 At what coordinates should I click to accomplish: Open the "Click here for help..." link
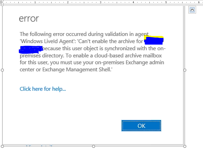click(43, 89)
